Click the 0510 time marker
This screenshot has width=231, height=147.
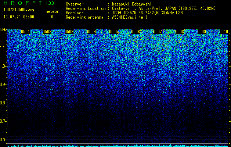[224, 32]
